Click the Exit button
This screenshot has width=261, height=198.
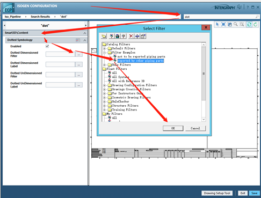[x=243, y=193]
